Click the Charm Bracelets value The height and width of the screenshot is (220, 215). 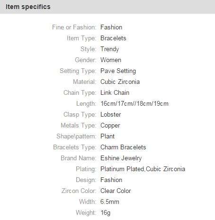tap(123, 147)
